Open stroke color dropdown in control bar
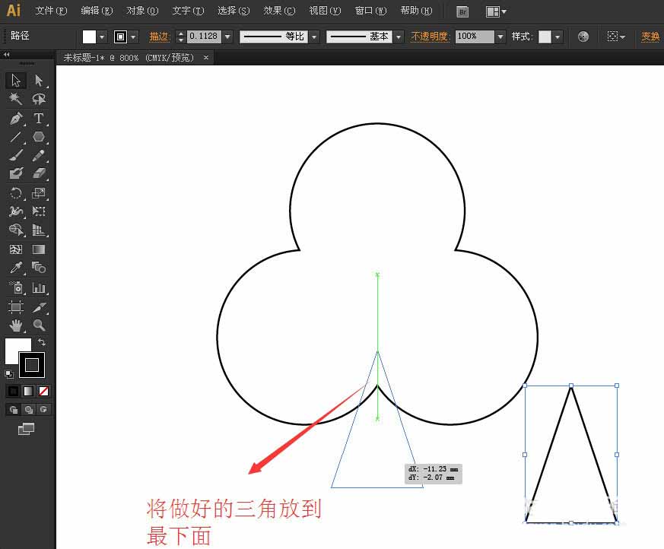The height and width of the screenshot is (549, 664). click(133, 36)
